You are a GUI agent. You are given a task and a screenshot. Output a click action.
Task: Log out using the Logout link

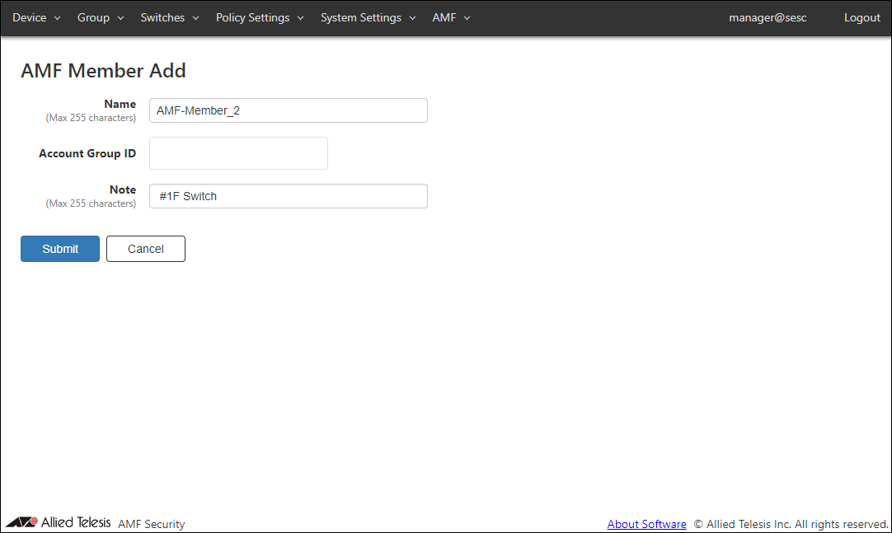point(861,17)
